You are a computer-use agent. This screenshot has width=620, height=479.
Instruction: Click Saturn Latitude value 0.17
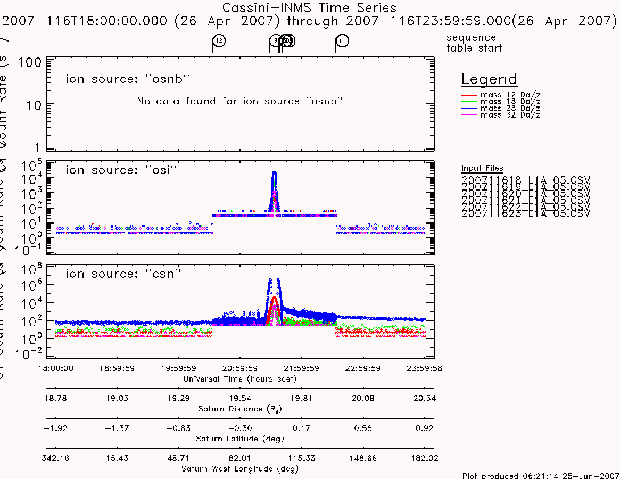tap(301, 428)
